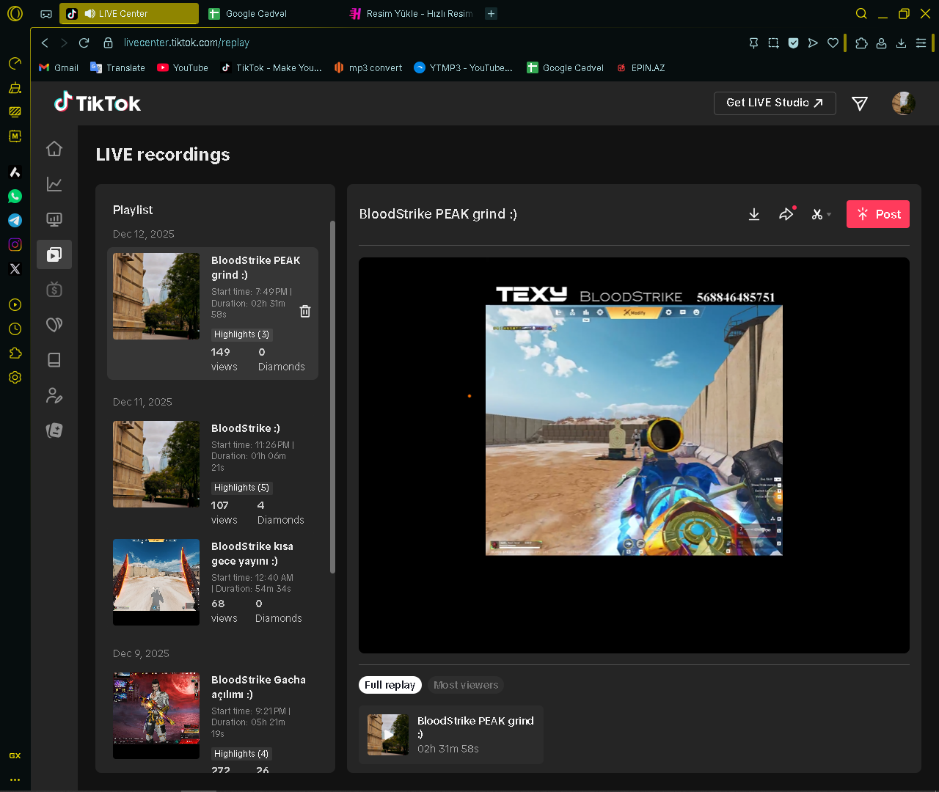Open the YouTube bookmark

click(x=183, y=68)
